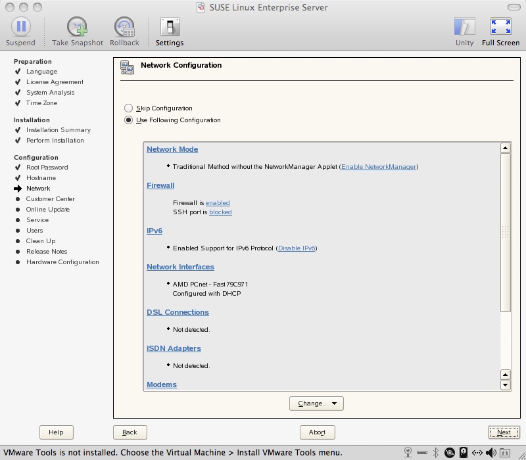
Task: Click the Root Password step
Action: tap(47, 168)
